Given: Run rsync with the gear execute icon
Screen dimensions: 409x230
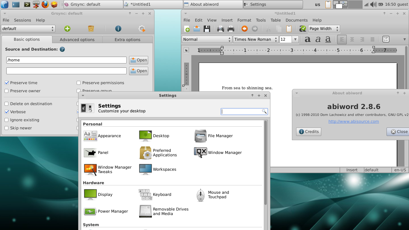Looking at the screenshot, I should tap(142, 29).
